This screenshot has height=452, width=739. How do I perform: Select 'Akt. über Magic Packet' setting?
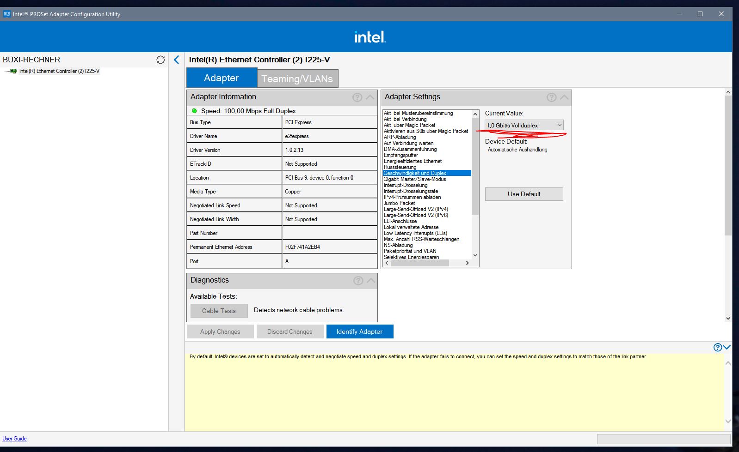(x=409, y=125)
